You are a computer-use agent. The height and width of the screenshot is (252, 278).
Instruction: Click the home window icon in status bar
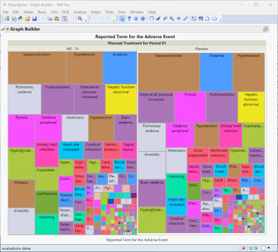click(x=250, y=248)
